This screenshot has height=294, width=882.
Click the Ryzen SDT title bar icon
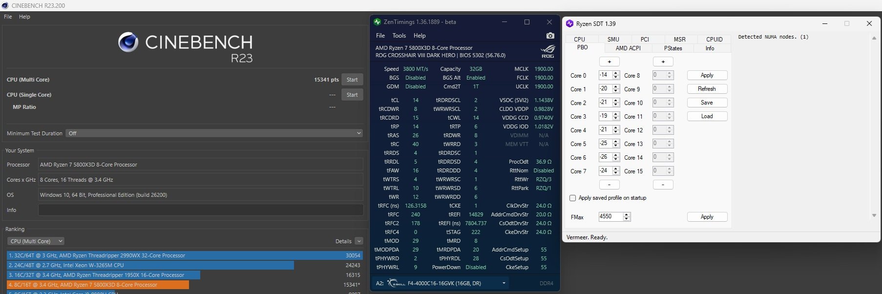point(569,23)
